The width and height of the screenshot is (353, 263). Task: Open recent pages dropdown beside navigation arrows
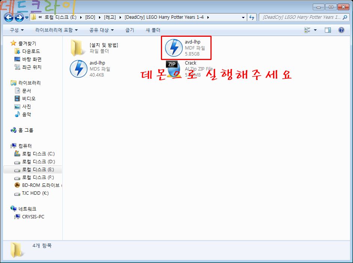point(27,17)
